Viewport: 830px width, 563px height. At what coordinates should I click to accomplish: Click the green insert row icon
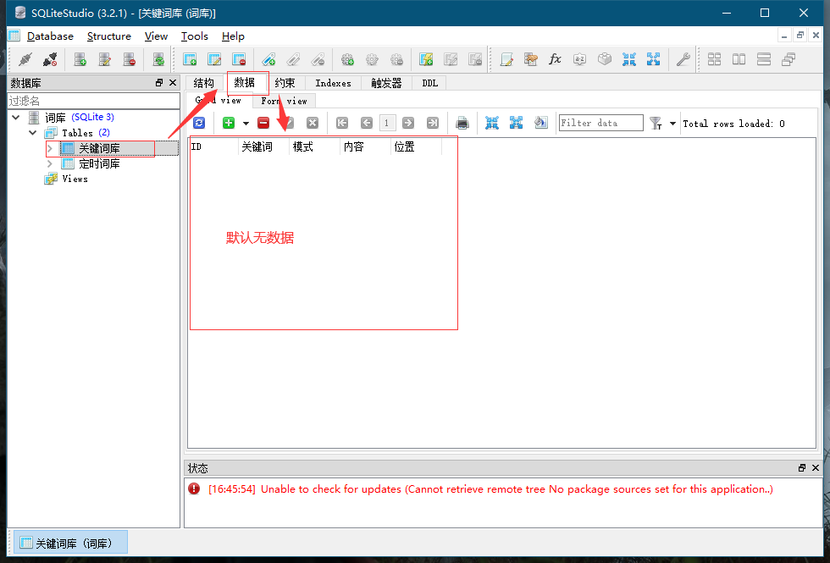click(x=229, y=123)
